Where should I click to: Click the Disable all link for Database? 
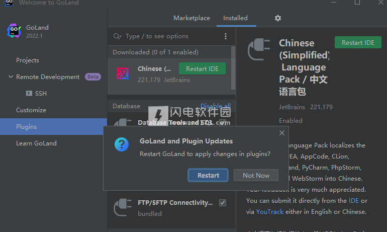point(216,106)
